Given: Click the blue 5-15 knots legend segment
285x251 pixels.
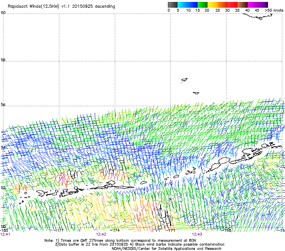Looking at the screenshot, I should point(188,5).
